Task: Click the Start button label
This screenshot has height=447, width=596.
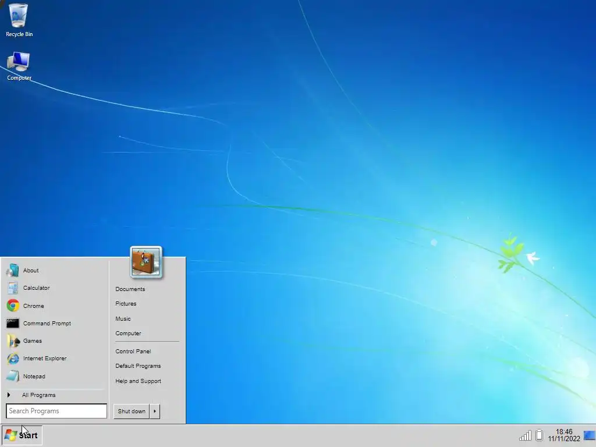Action: click(x=28, y=435)
